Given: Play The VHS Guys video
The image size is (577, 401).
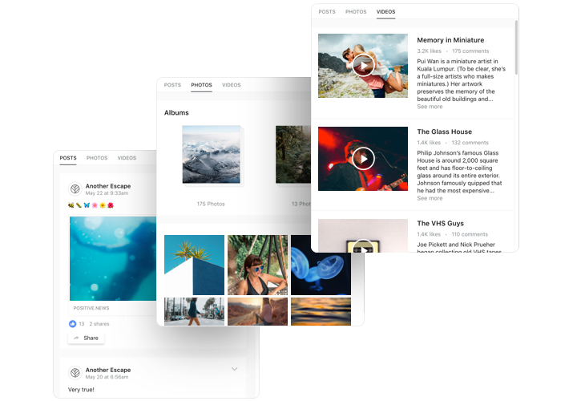Looking at the screenshot, I should pos(363,246).
